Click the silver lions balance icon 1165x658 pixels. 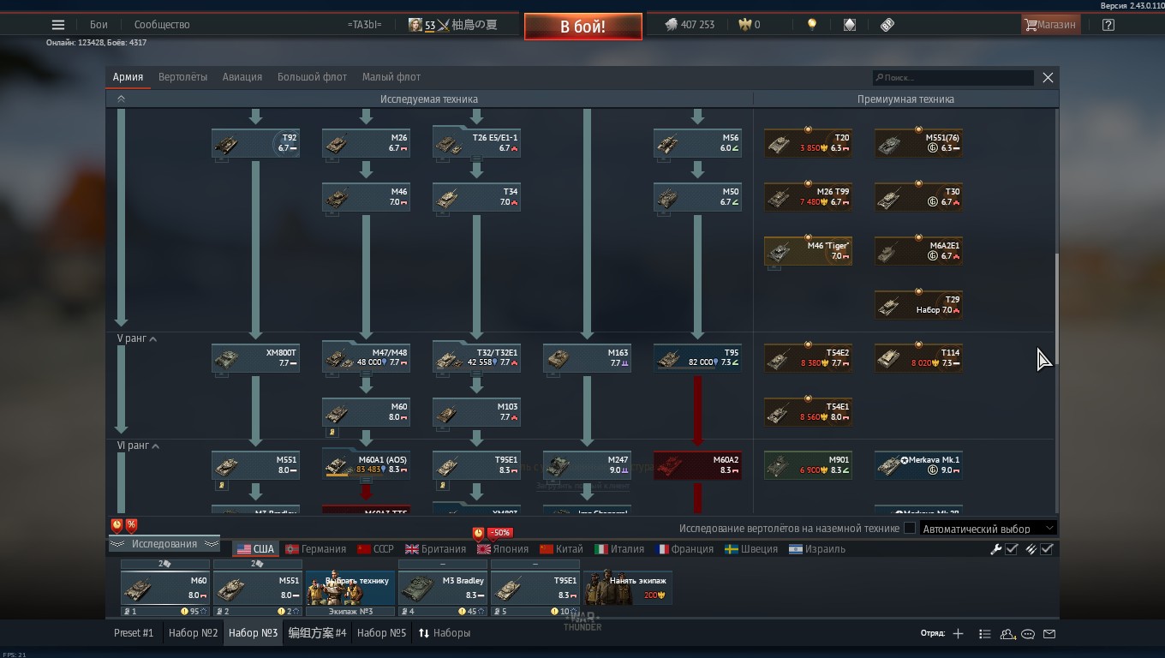point(671,25)
